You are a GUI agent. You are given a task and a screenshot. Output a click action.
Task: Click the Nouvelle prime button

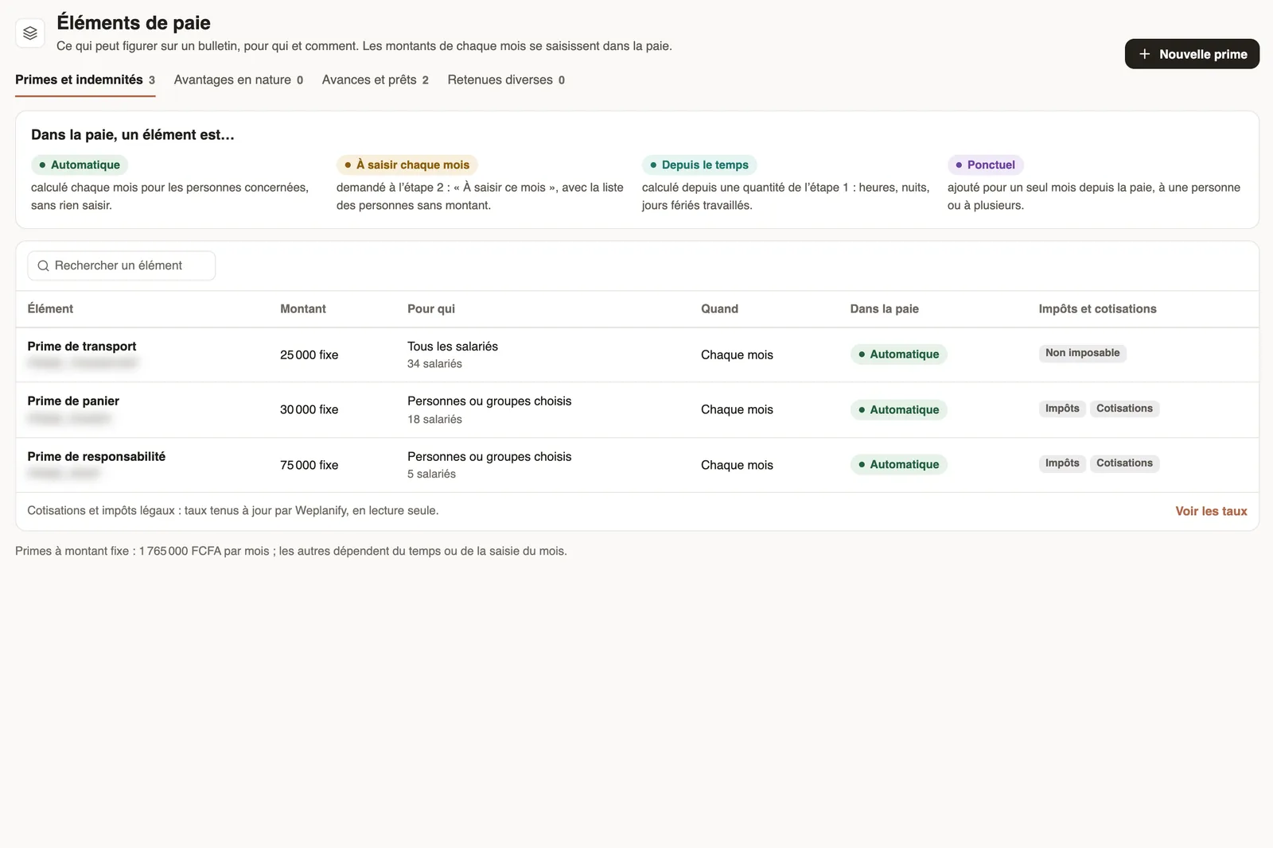pos(1192,54)
